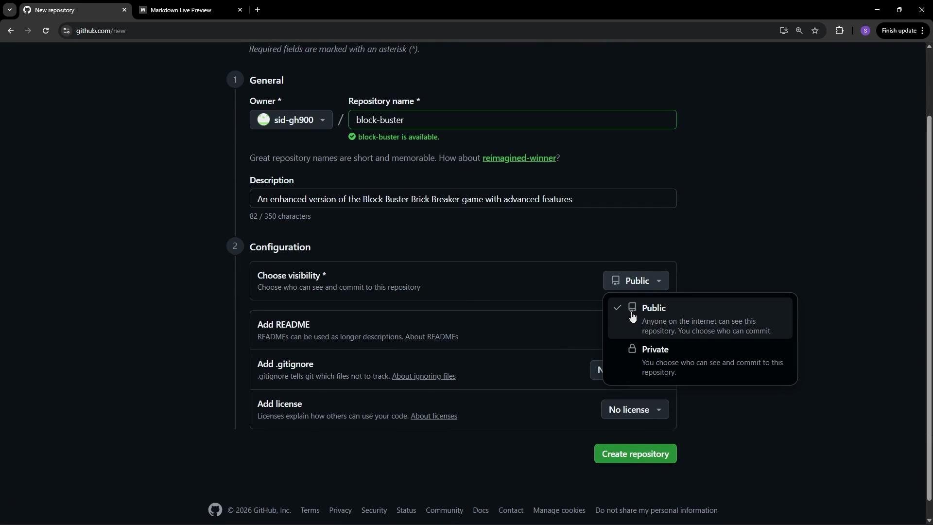
Task: Click the Repository name input field
Action: (512, 120)
